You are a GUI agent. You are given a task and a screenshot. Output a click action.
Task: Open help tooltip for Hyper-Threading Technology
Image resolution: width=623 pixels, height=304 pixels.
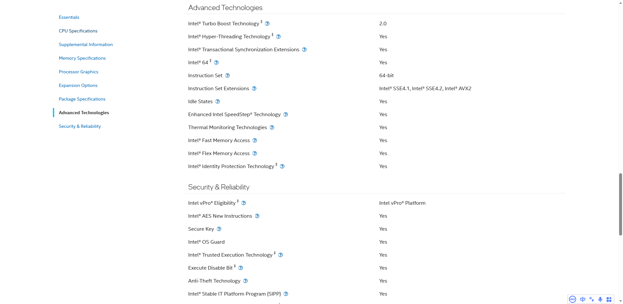pyautogui.click(x=278, y=37)
